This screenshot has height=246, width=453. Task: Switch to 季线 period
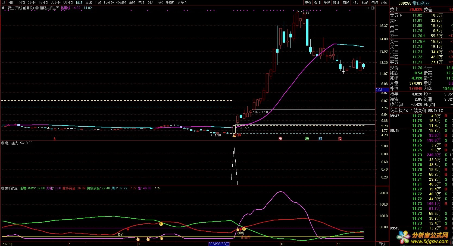pos(132,2)
